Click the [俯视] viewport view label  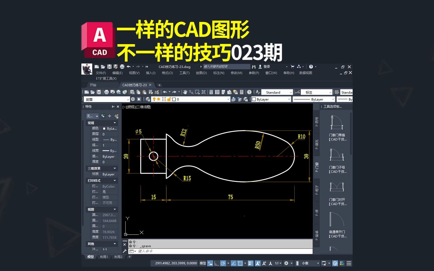coord(131,107)
